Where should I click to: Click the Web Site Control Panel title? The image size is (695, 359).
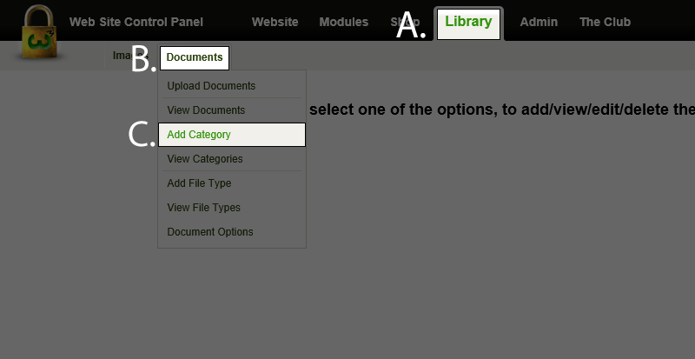click(x=136, y=22)
